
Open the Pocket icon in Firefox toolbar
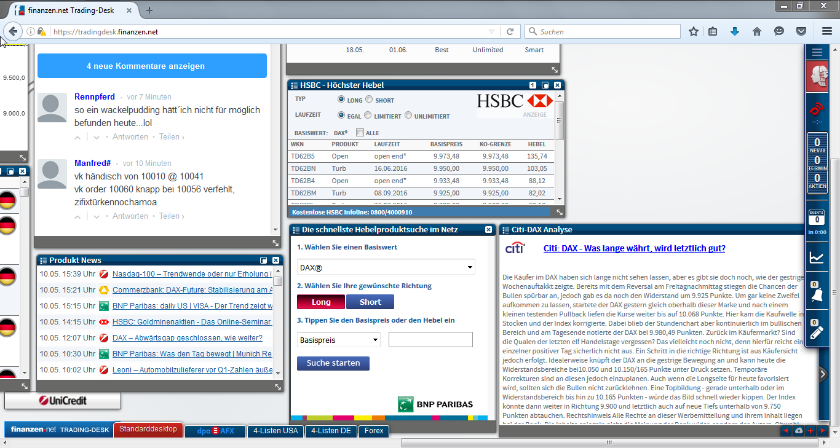(801, 31)
